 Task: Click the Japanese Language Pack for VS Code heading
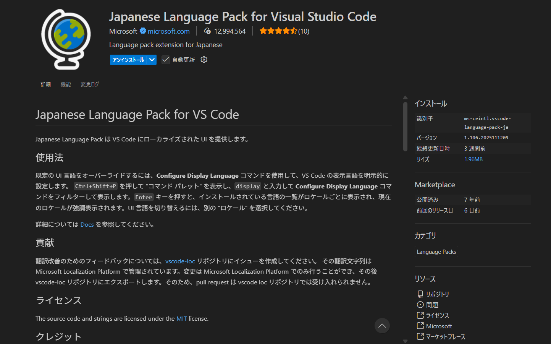click(x=137, y=114)
